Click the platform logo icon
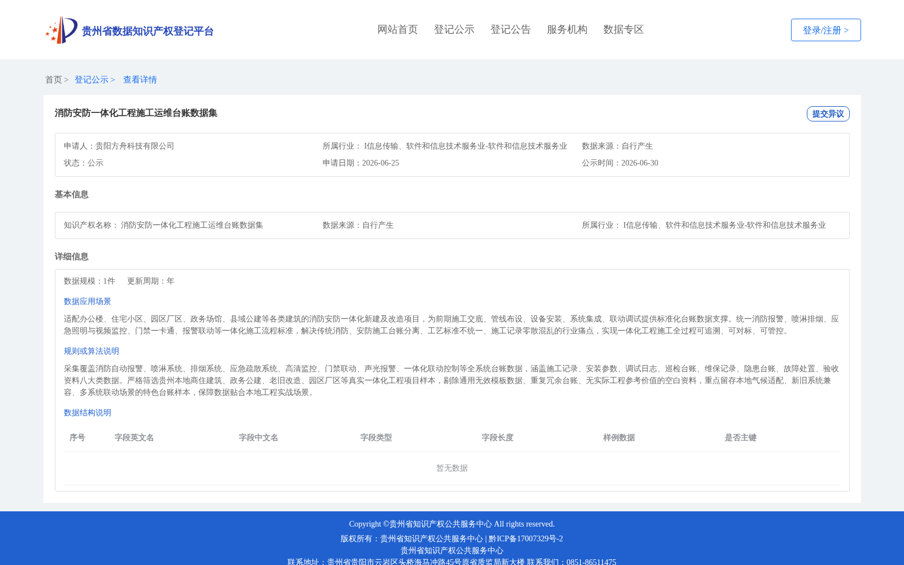Image resolution: width=904 pixels, height=565 pixels. pos(62,30)
